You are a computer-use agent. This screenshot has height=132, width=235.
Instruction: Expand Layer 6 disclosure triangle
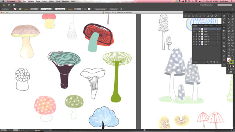(x=200, y=37)
